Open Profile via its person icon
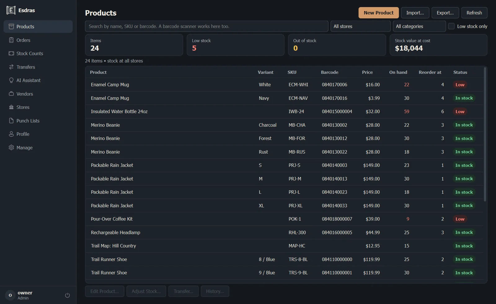 click(11, 134)
